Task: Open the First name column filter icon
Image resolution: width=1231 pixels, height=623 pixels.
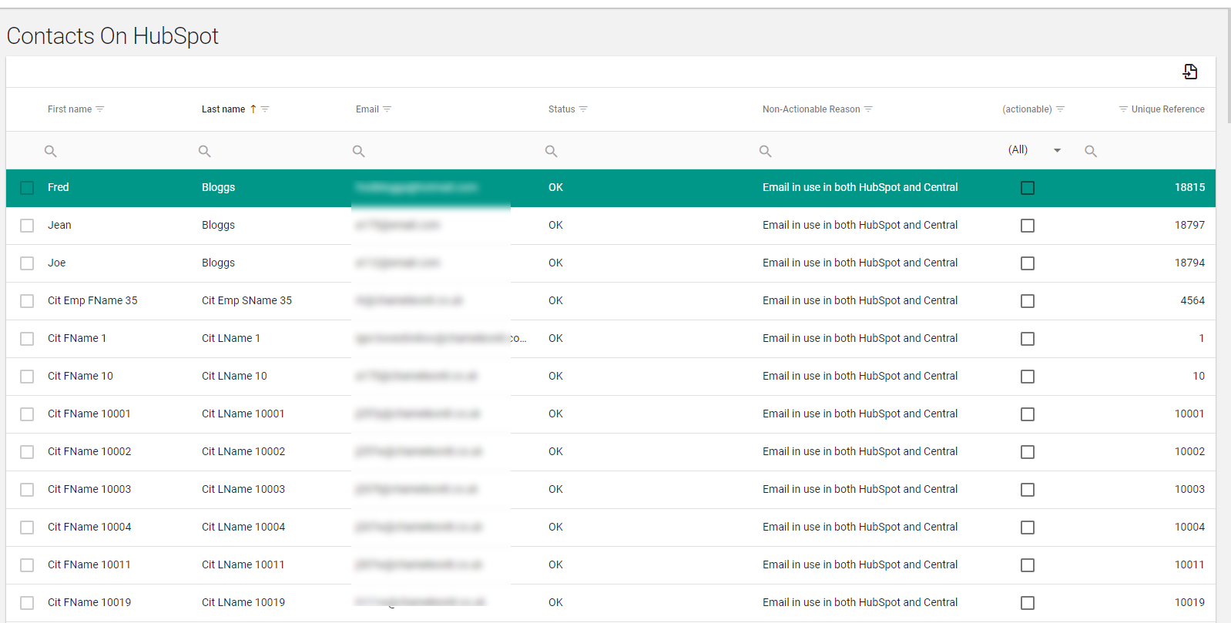Action: (100, 109)
